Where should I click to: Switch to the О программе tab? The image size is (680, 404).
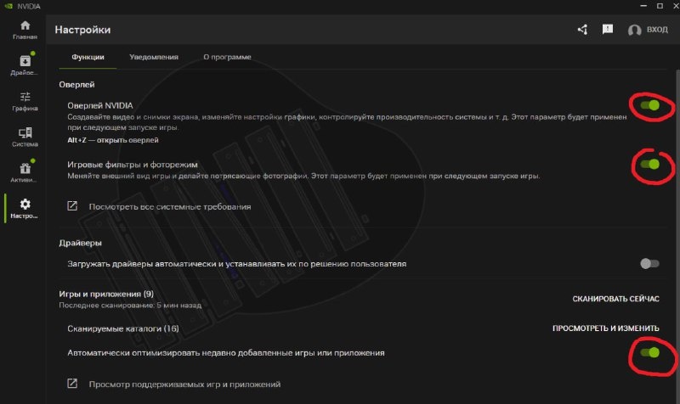[227, 57]
